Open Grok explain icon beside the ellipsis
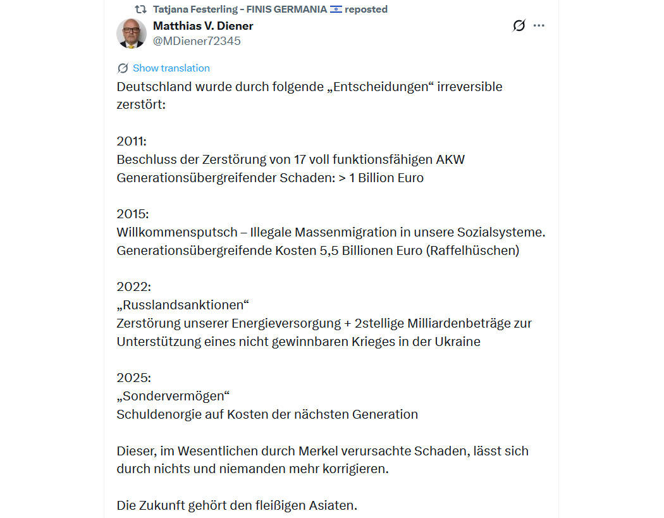The width and height of the screenshot is (664, 518). tap(519, 26)
